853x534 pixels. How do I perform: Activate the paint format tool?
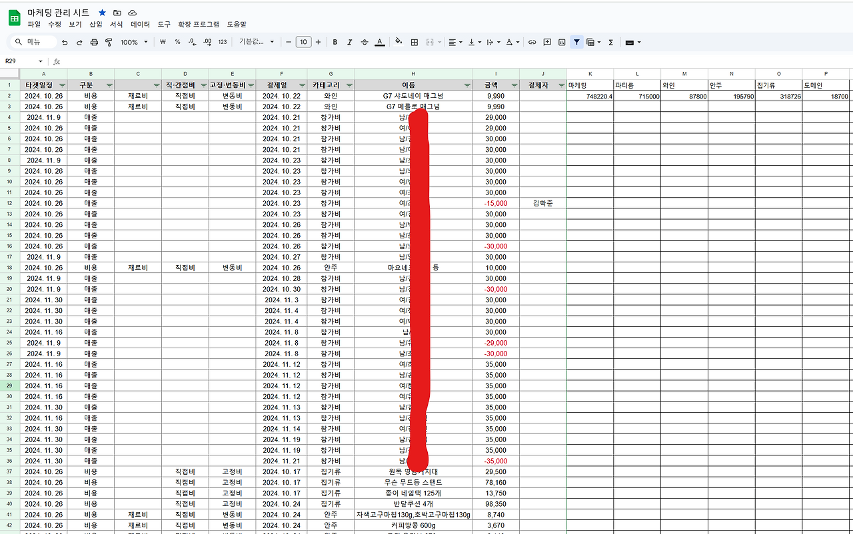pyautogui.click(x=109, y=42)
